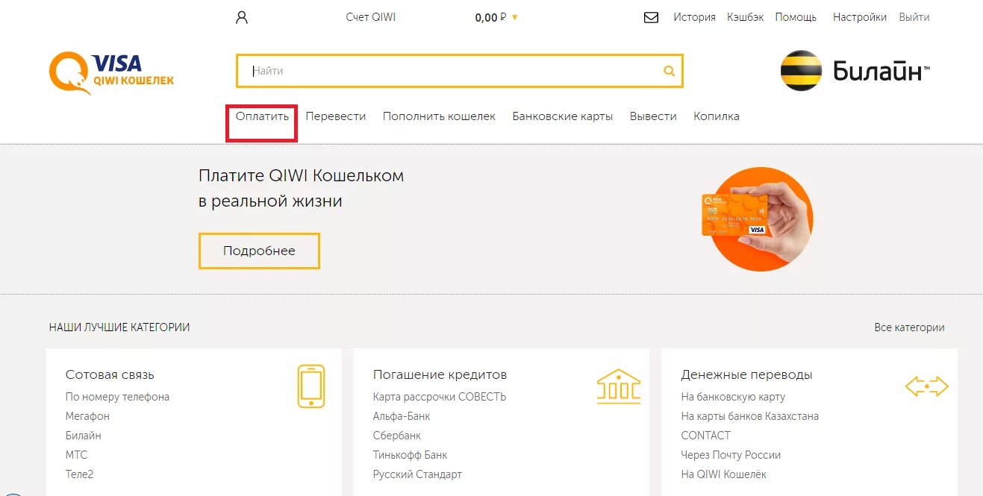983x496 pixels.
Task: Click Выйти to log out
Action: [x=914, y=16]
